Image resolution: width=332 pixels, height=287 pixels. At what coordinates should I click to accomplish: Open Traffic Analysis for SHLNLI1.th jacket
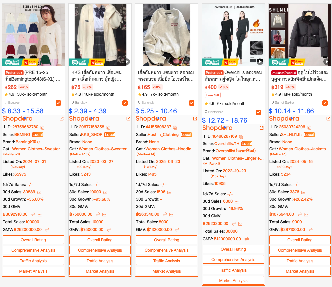click(300, 261)
